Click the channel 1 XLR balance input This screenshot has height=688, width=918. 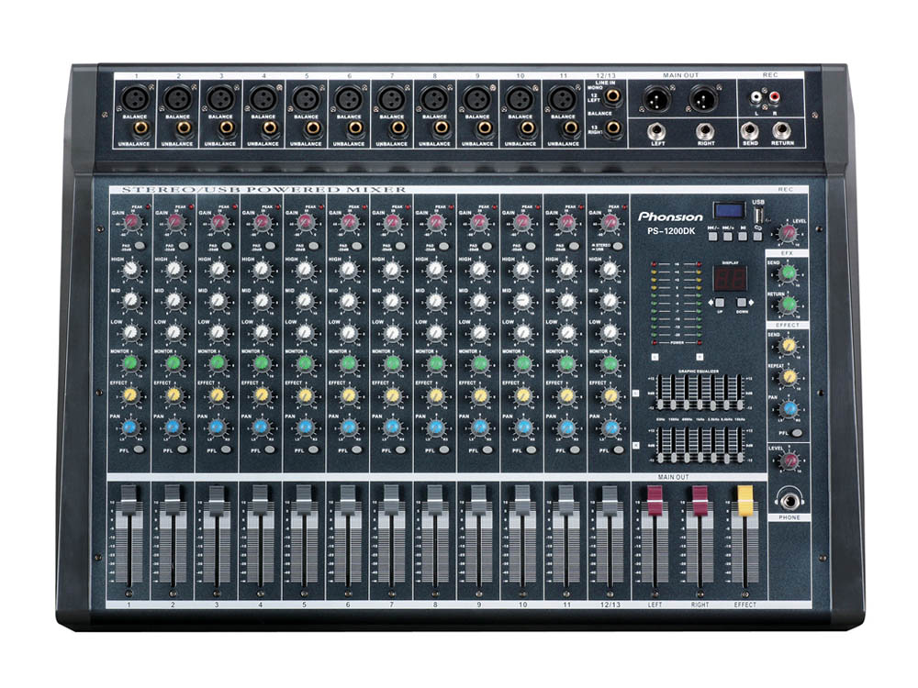135,98
